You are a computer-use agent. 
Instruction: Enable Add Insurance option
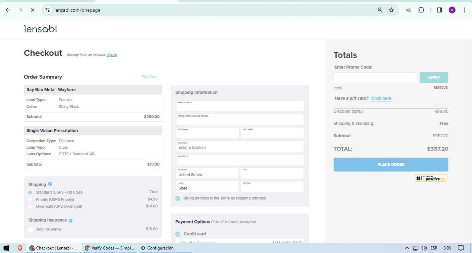(x=31, y=229)
